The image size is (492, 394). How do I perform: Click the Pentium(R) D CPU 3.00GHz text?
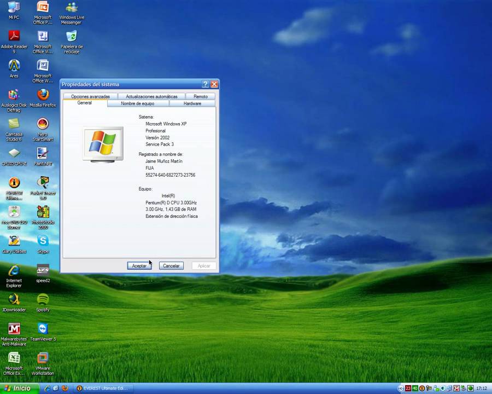pyautogui.click(x=171, y=202)
